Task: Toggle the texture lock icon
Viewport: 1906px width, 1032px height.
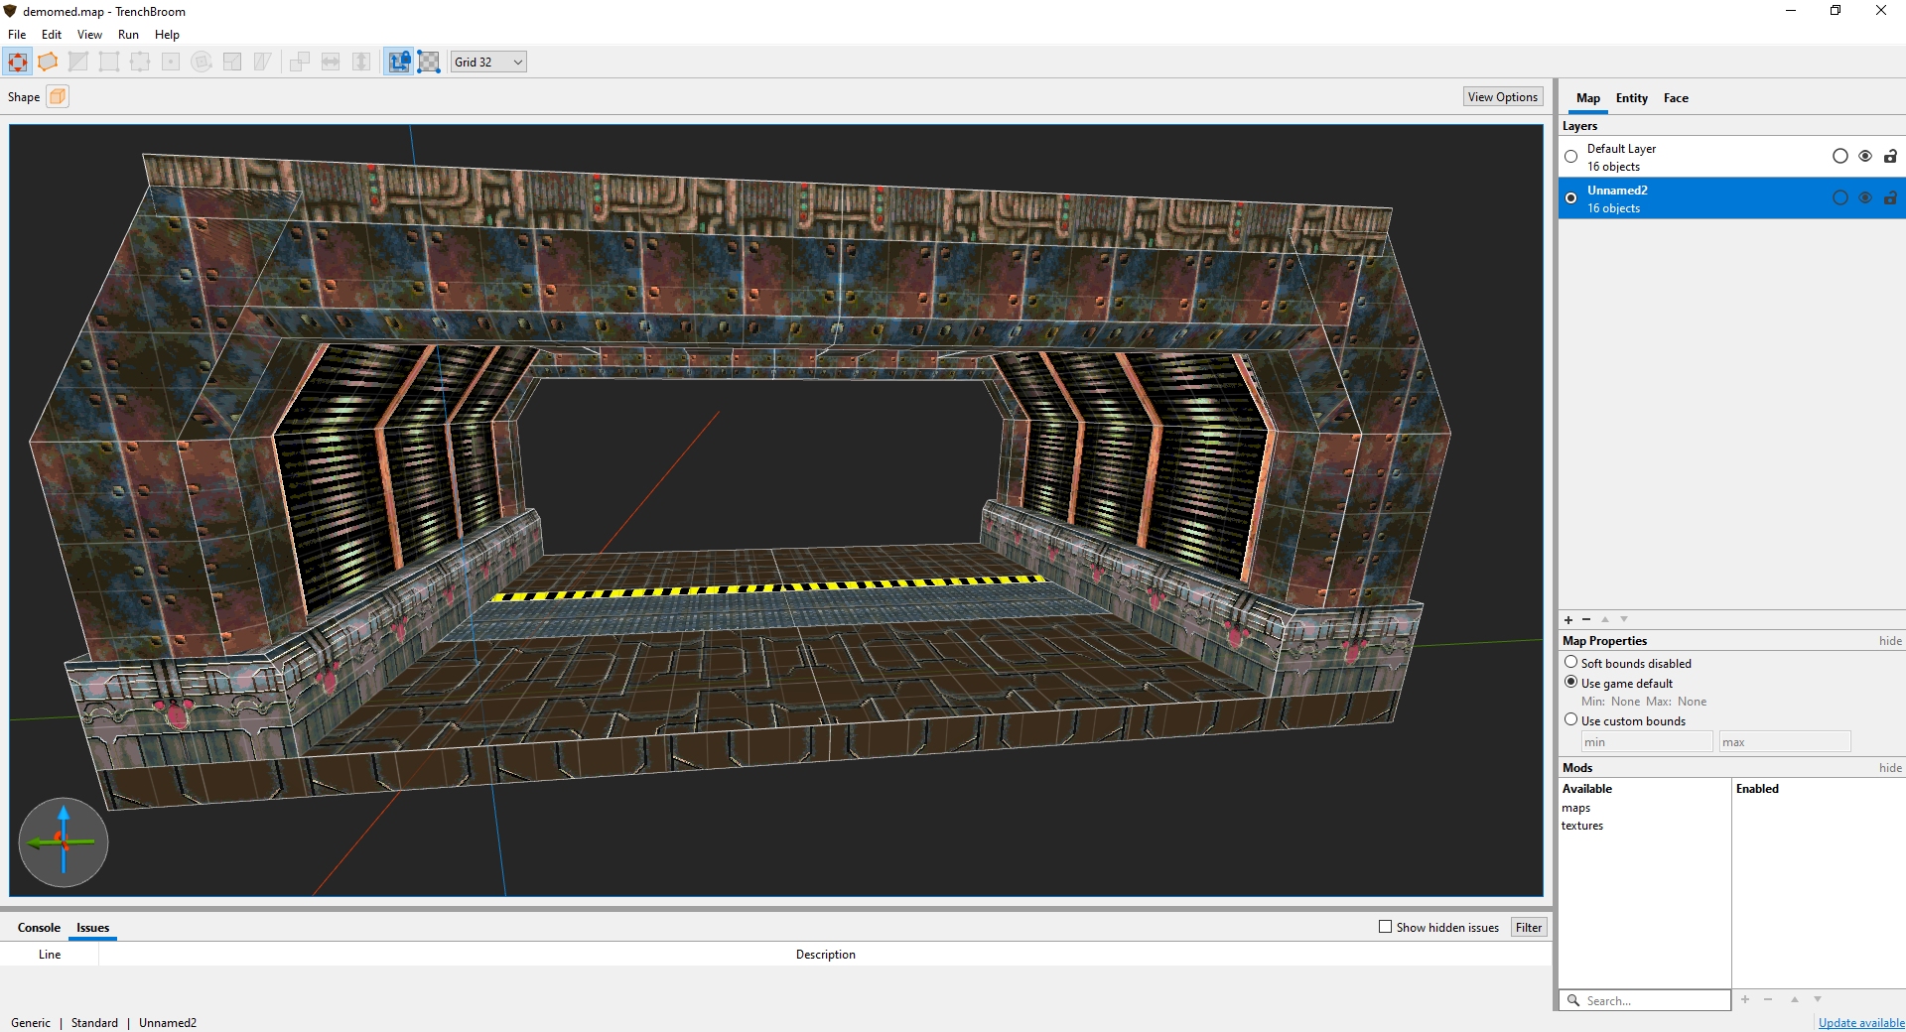Action: coord(399,62)
